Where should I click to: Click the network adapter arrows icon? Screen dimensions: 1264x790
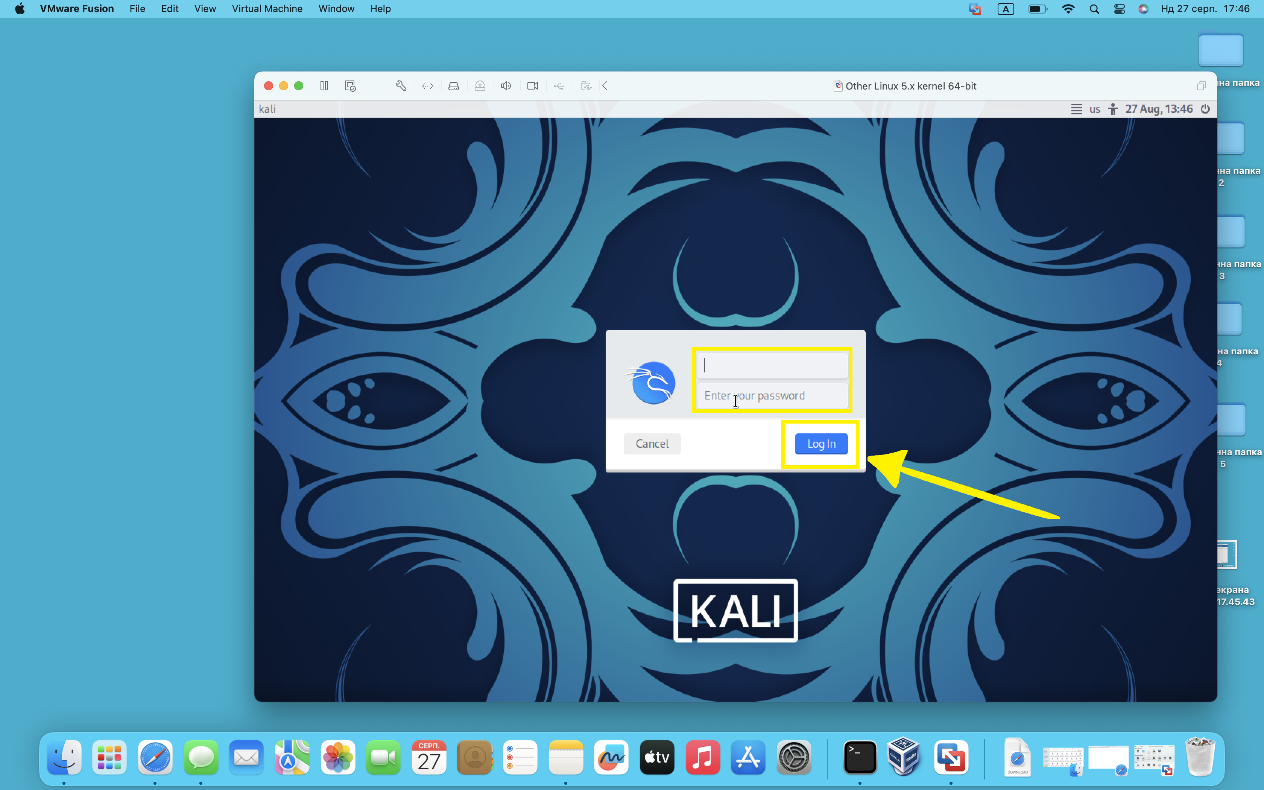(x=428, y=86)
